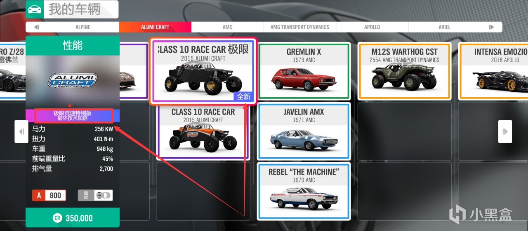Choose the 1973 Gremlin X card

[x=304, y=71]
